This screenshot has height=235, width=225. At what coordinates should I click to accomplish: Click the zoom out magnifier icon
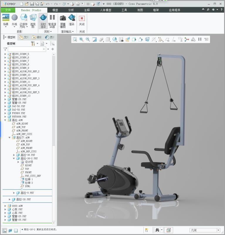88,39
